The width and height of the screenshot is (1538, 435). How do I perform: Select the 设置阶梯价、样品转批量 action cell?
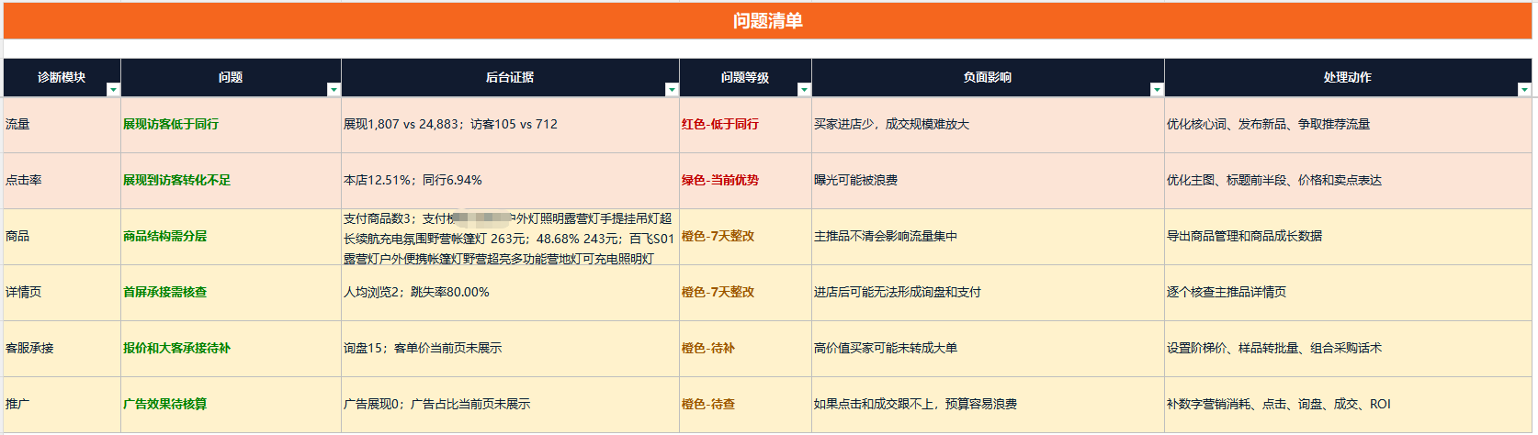click(x=1348, y=349)
